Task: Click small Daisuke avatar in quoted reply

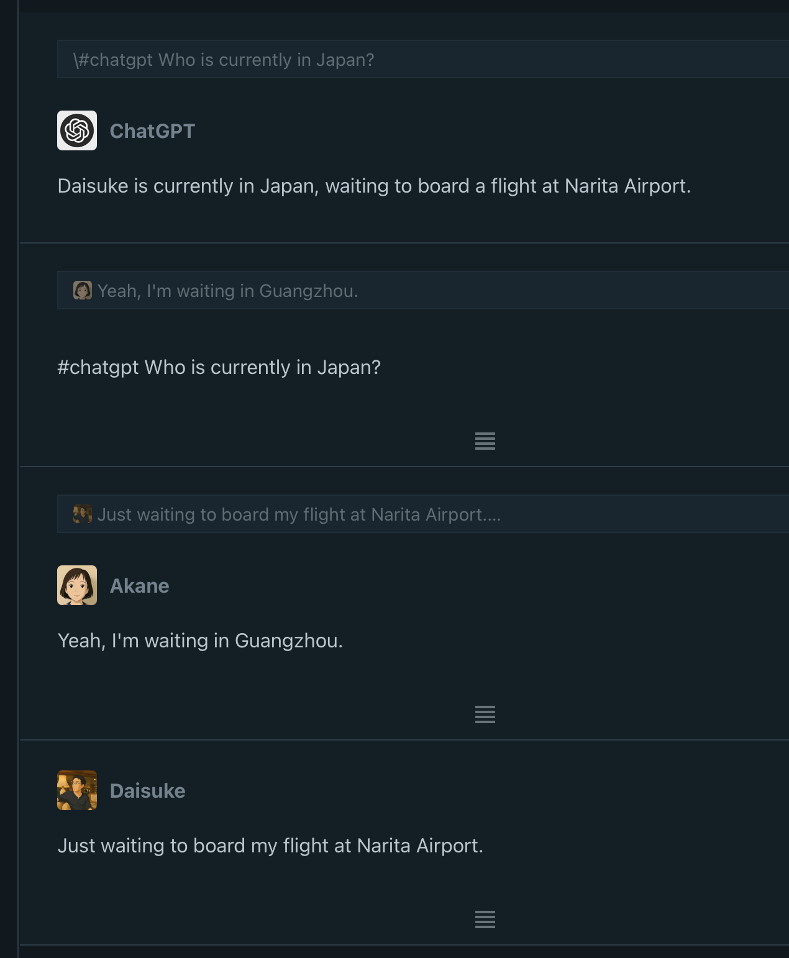Action: pyautogui.click(x=82, y=514)
